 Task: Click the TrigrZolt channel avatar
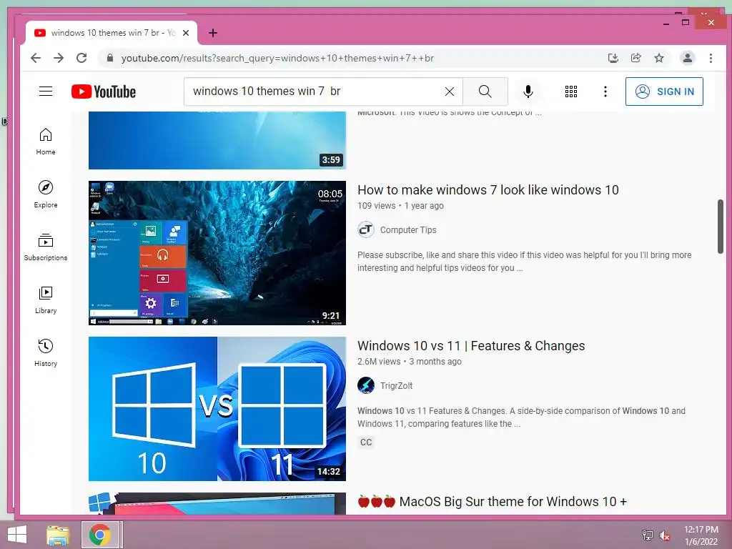pyautogui.click(x=366, y=385)
